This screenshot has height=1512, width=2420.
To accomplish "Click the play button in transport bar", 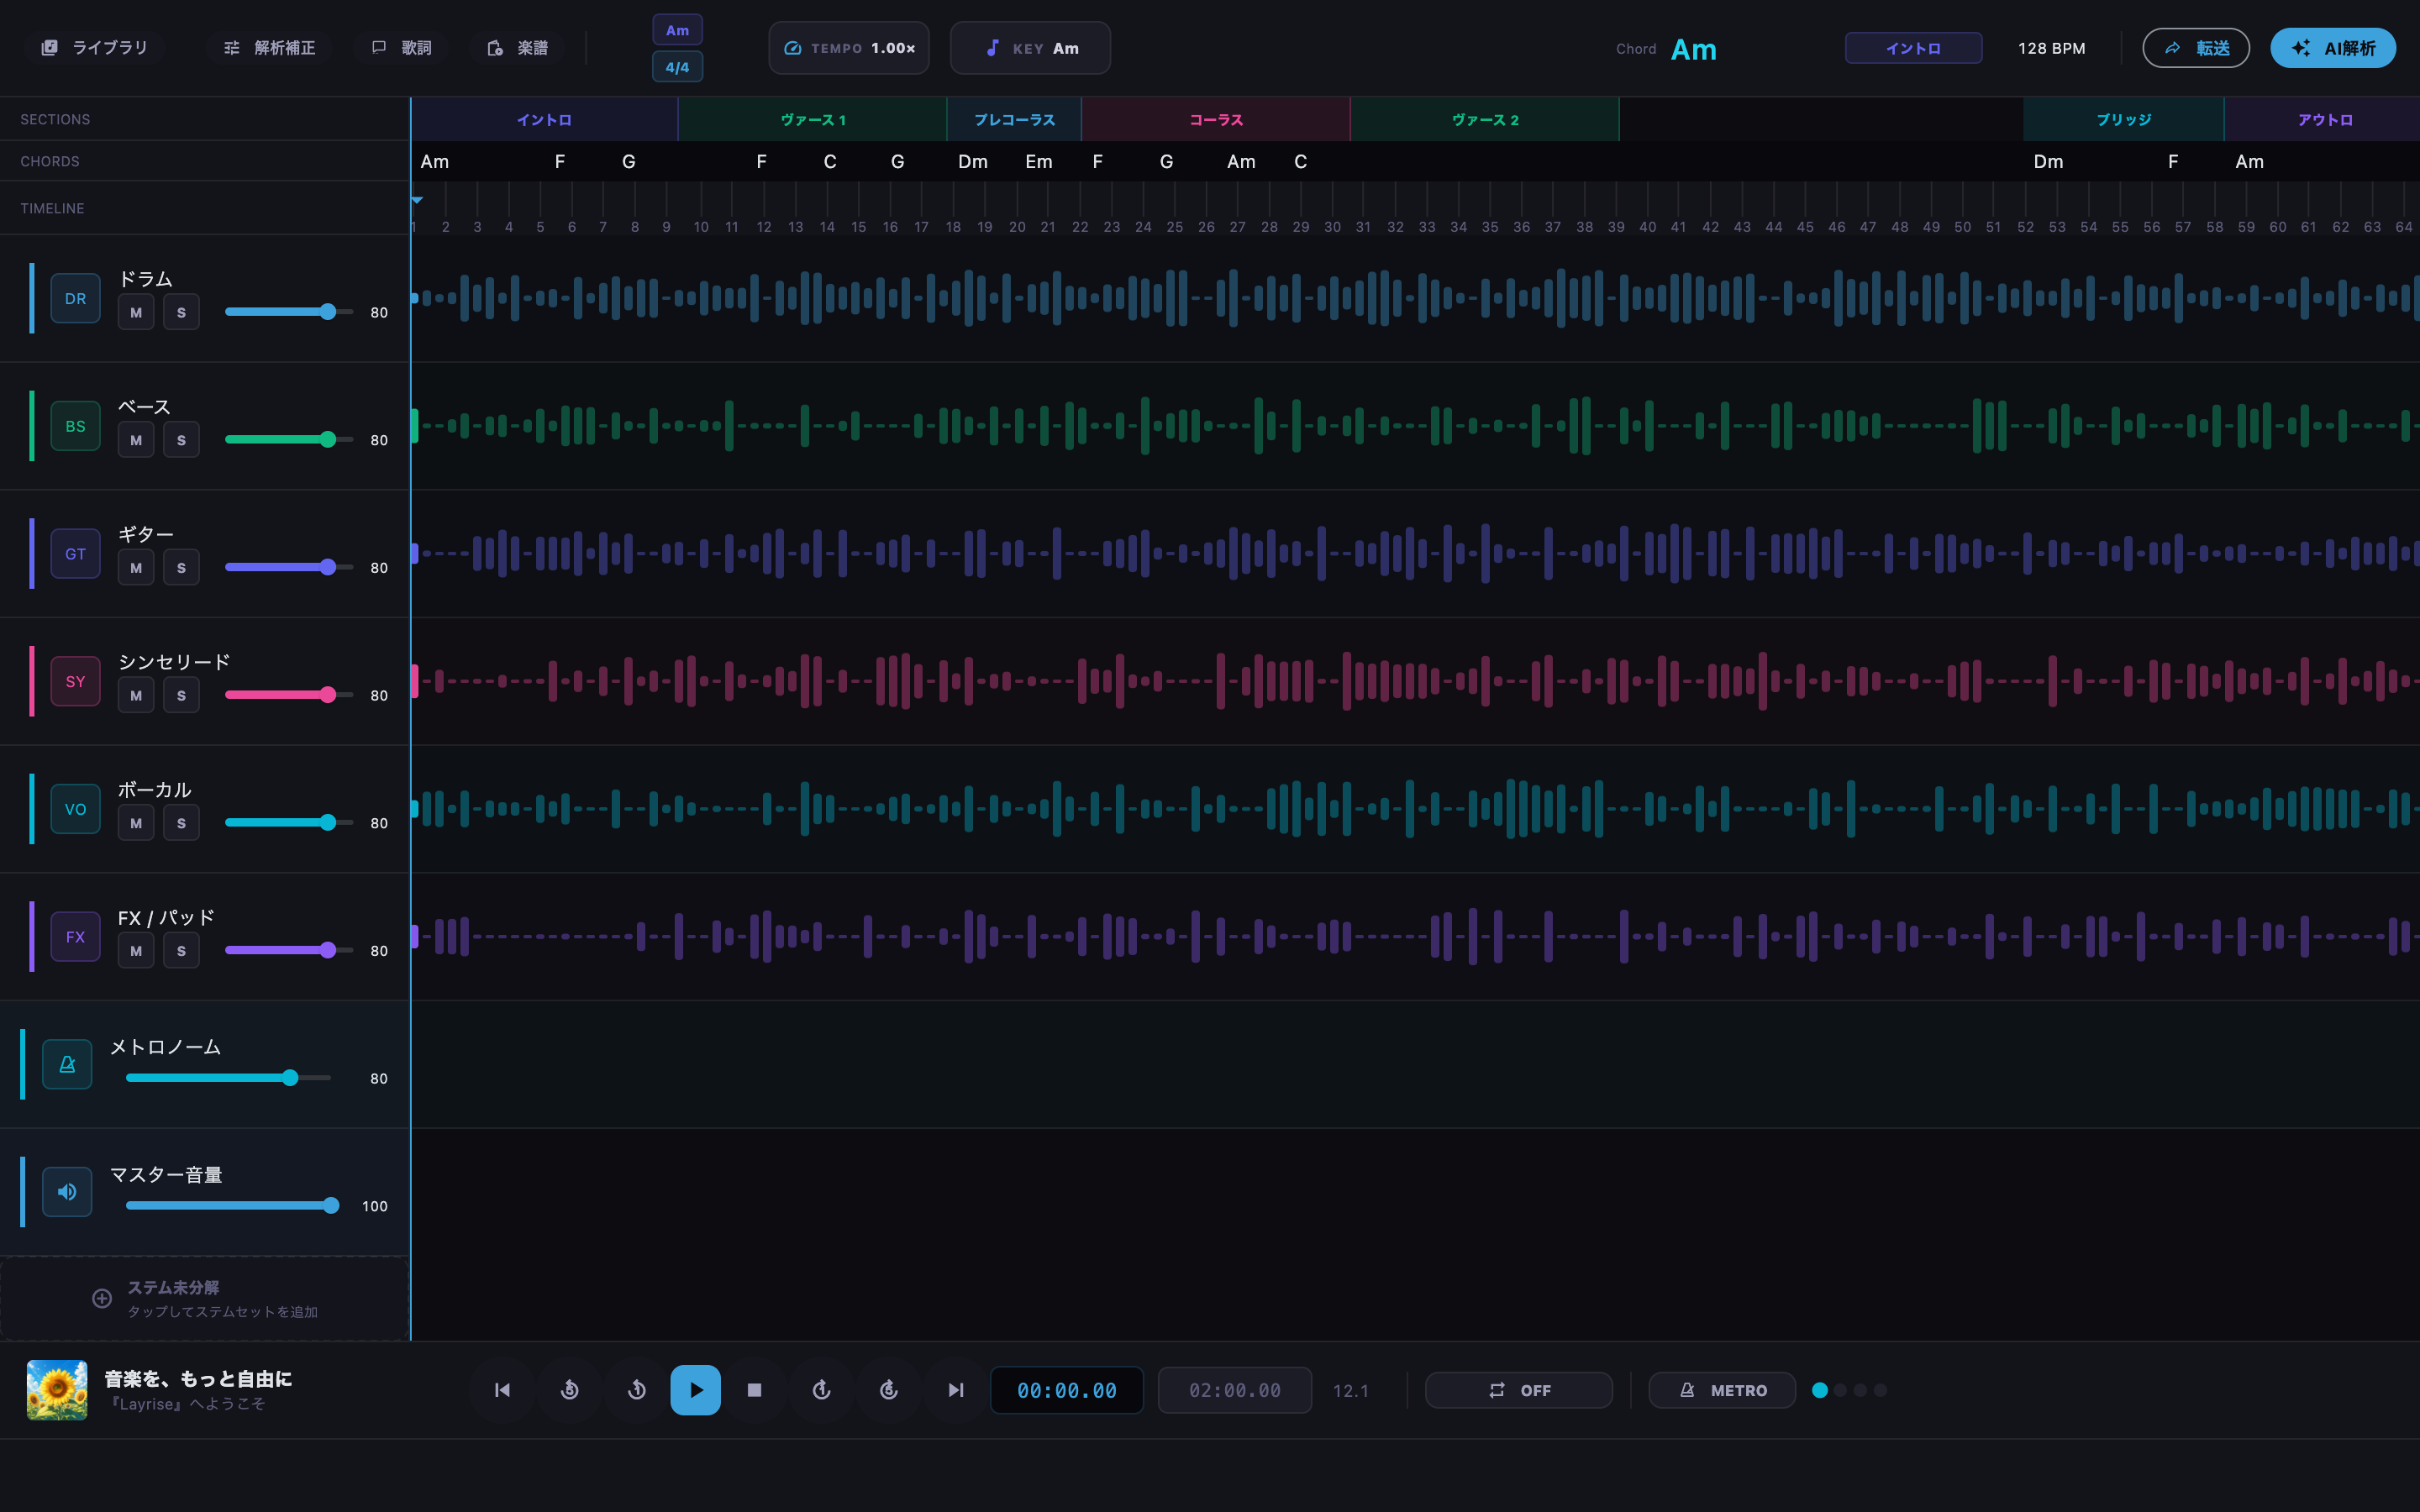I will [695, 1390].
